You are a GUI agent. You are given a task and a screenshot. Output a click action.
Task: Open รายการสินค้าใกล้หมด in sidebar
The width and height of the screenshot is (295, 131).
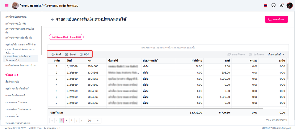tap(16, 102)
